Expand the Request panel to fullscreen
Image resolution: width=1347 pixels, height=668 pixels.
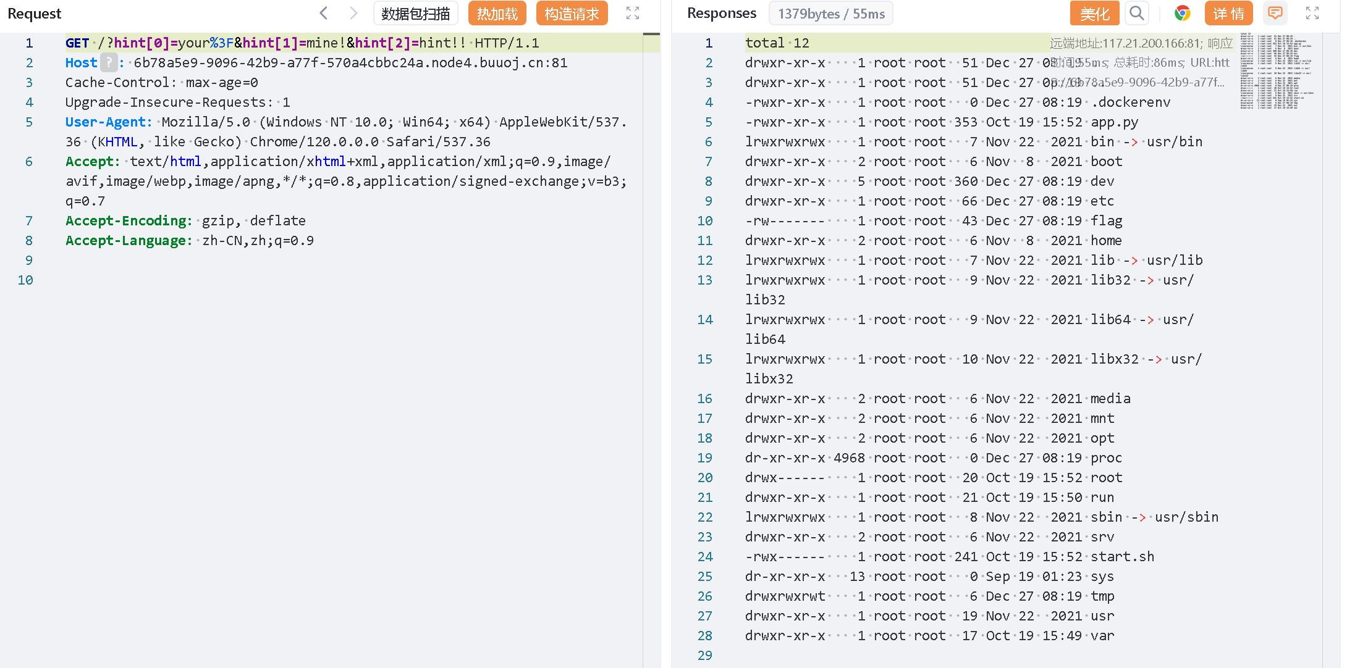[x=632, y=13]
